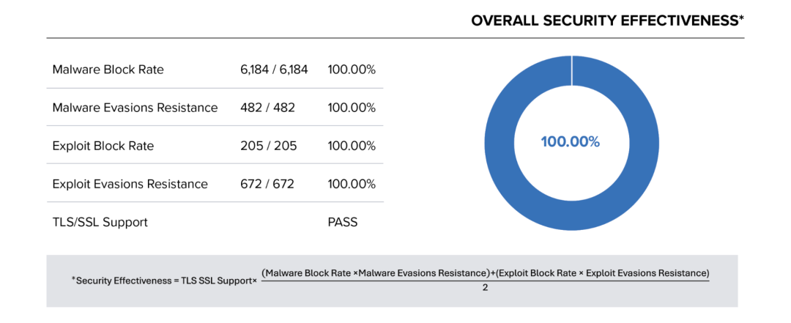791x323 pixels.
Task: Click the Malware Block Rate 100.00% value
Action: click(x=352, y=70)
